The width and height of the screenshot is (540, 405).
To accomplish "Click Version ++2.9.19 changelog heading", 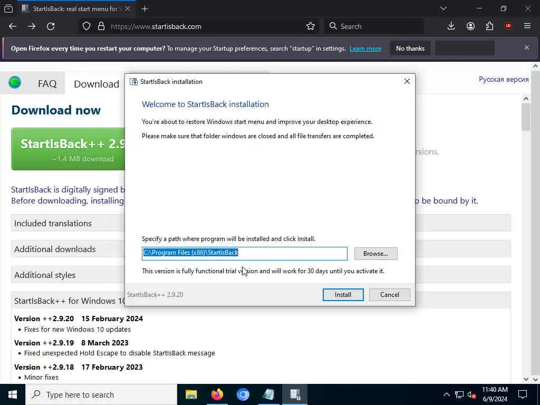I will click(x=71, y=343).
